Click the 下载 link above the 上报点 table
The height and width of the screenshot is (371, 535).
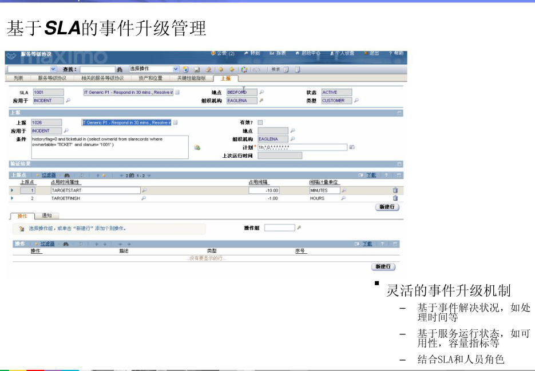tap(371, 175)
